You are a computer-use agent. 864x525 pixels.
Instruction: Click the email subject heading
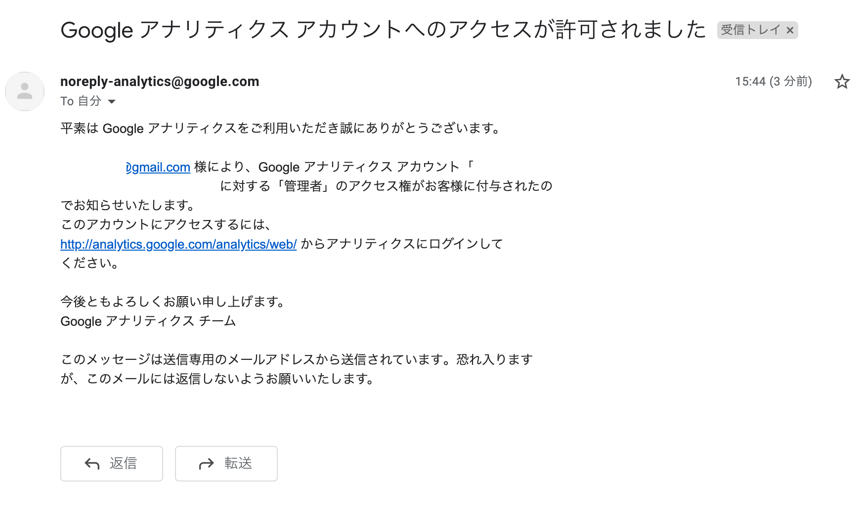(383, 30)
